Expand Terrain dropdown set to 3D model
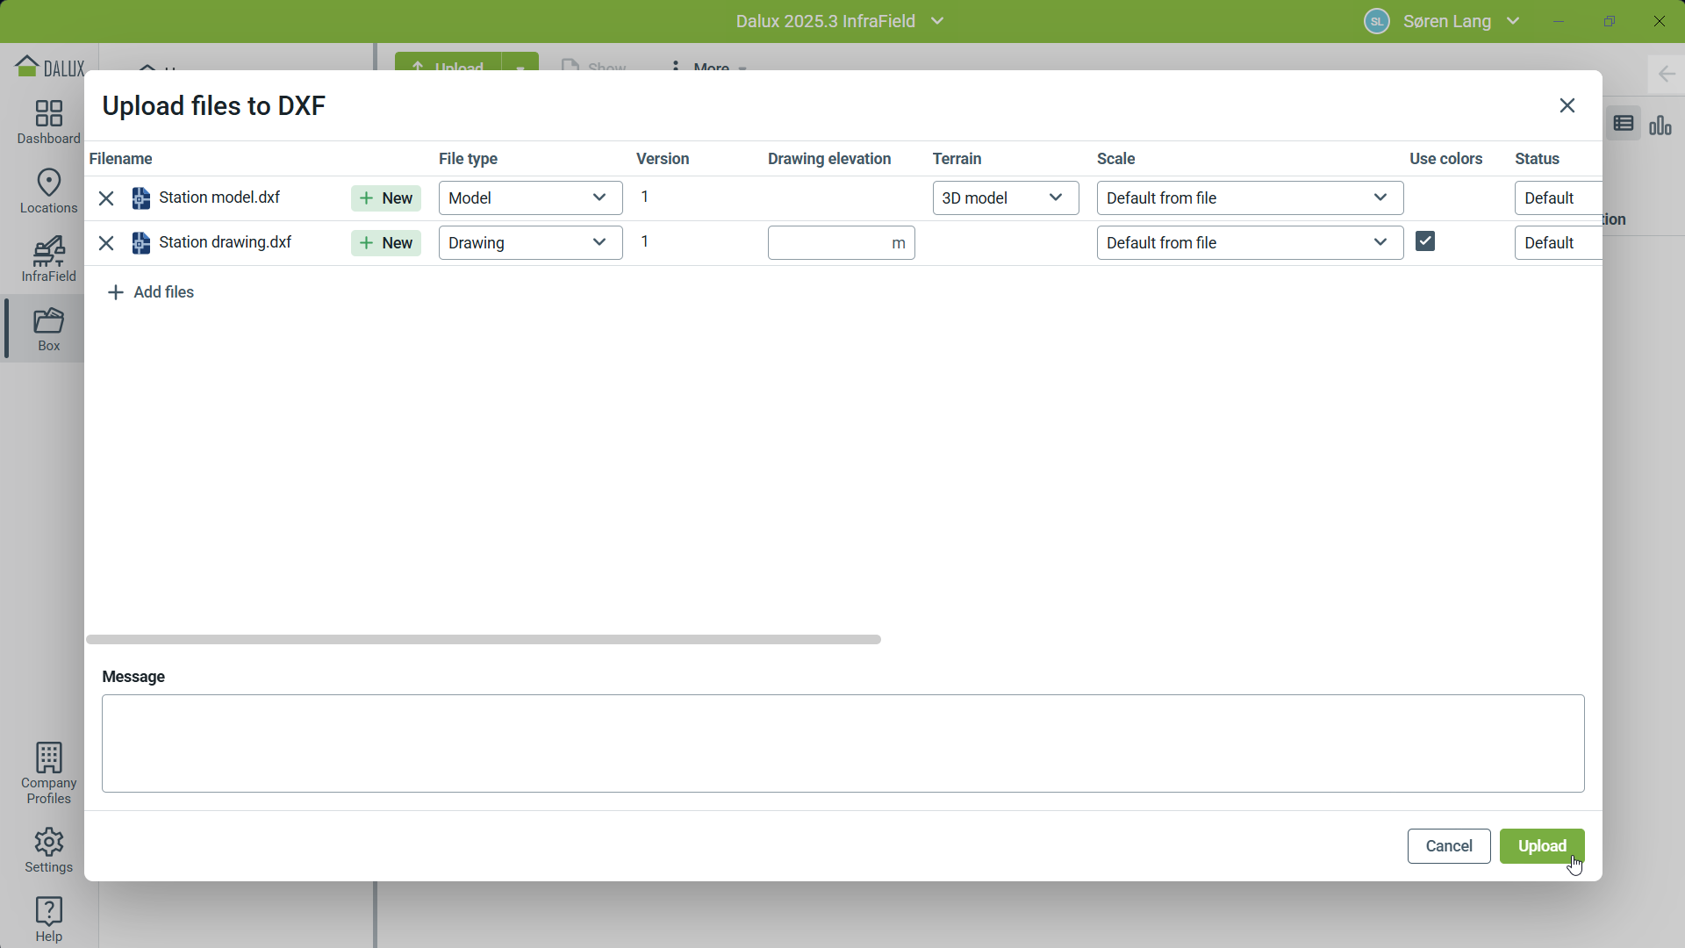Screen dimensions: 1685x948 (x=1005, y=198)
